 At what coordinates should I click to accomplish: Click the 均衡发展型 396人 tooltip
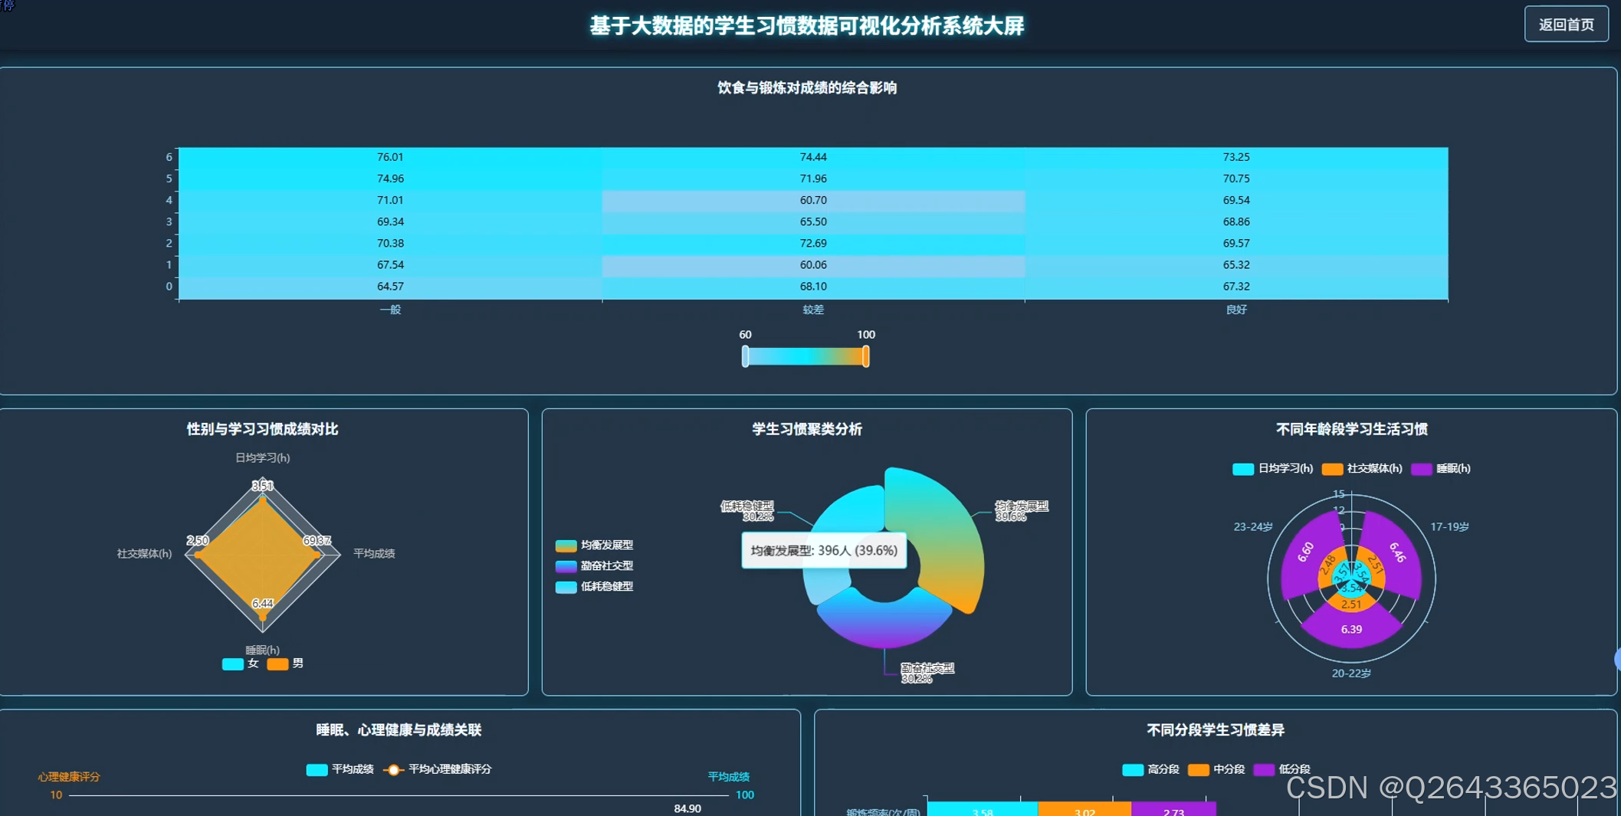pos(824,550)
